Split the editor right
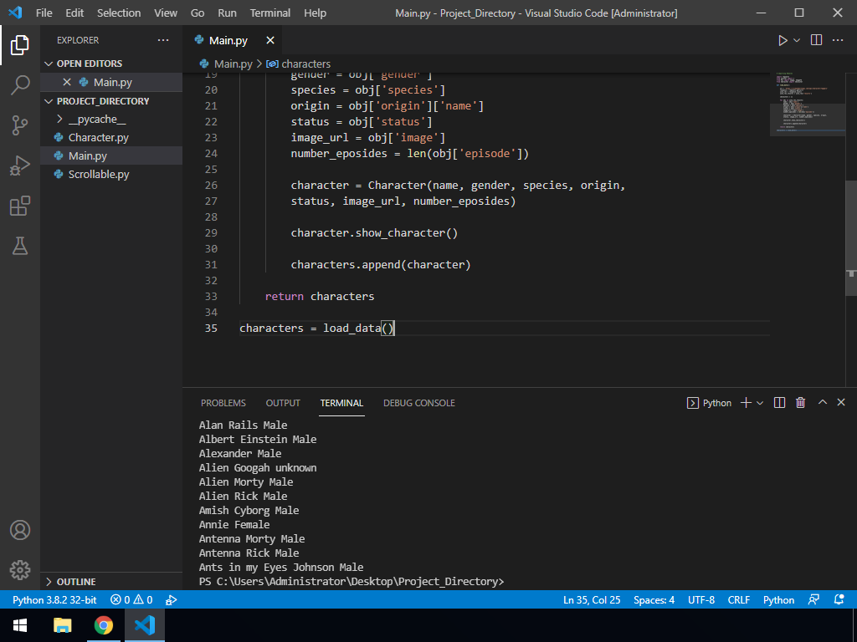857x642 pixels. point(816,40)
